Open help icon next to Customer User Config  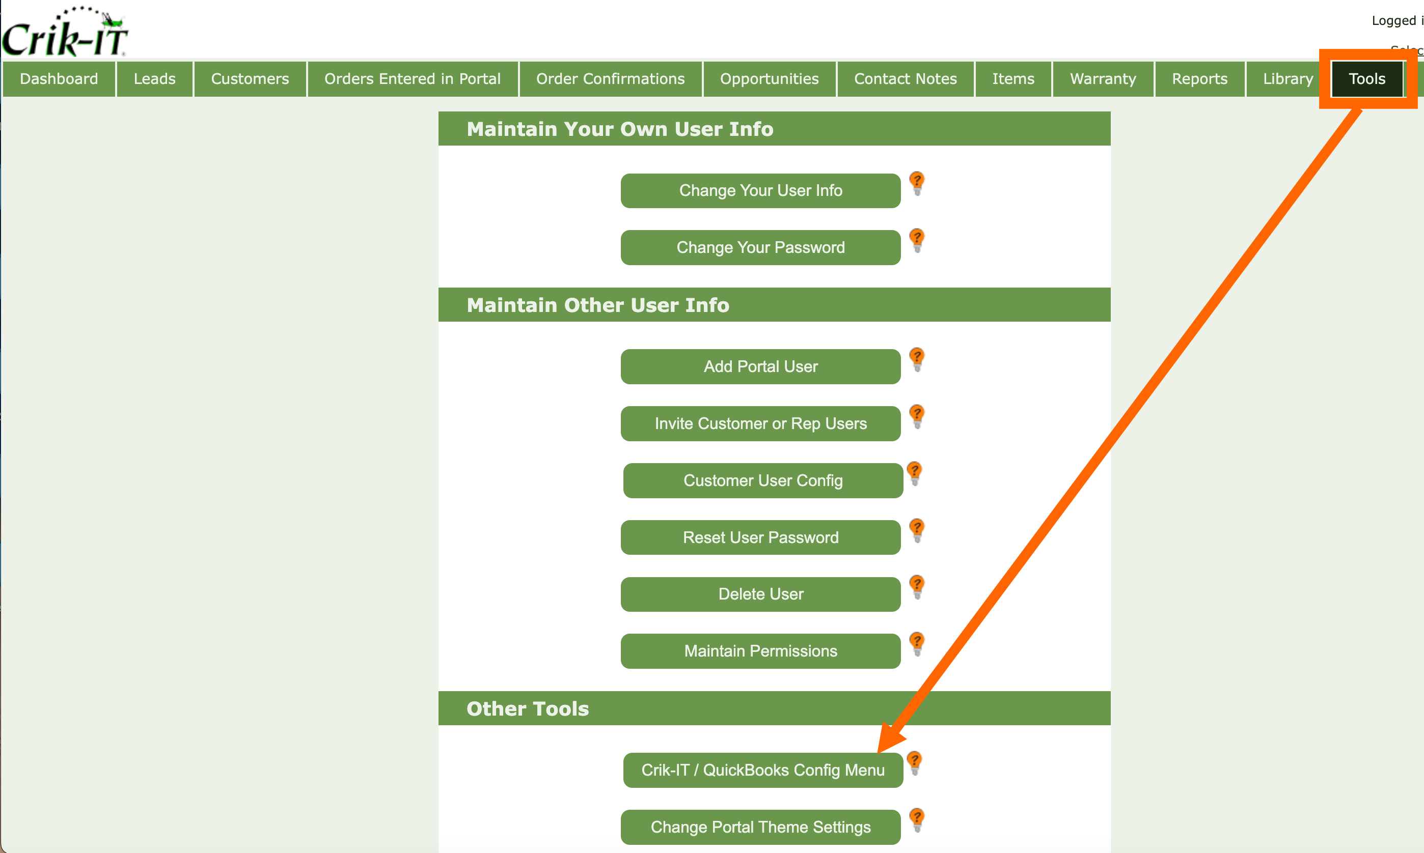point(914,472)
